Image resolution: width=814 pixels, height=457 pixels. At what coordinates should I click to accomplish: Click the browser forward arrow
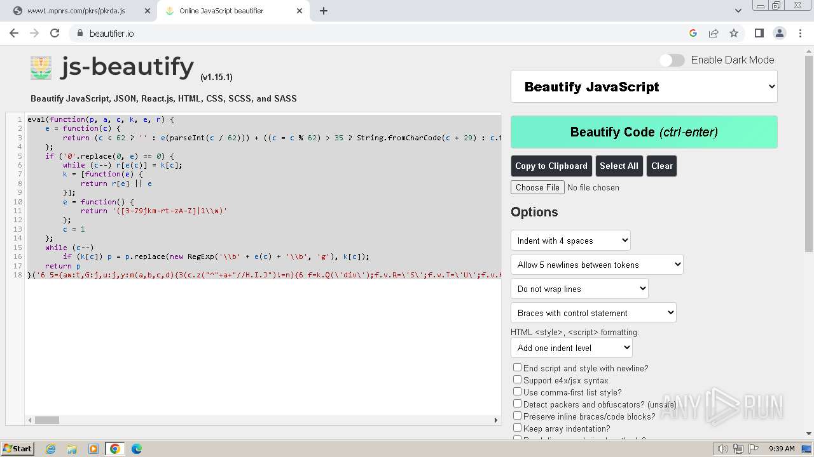pyautogui.click(x=34, y=33)
